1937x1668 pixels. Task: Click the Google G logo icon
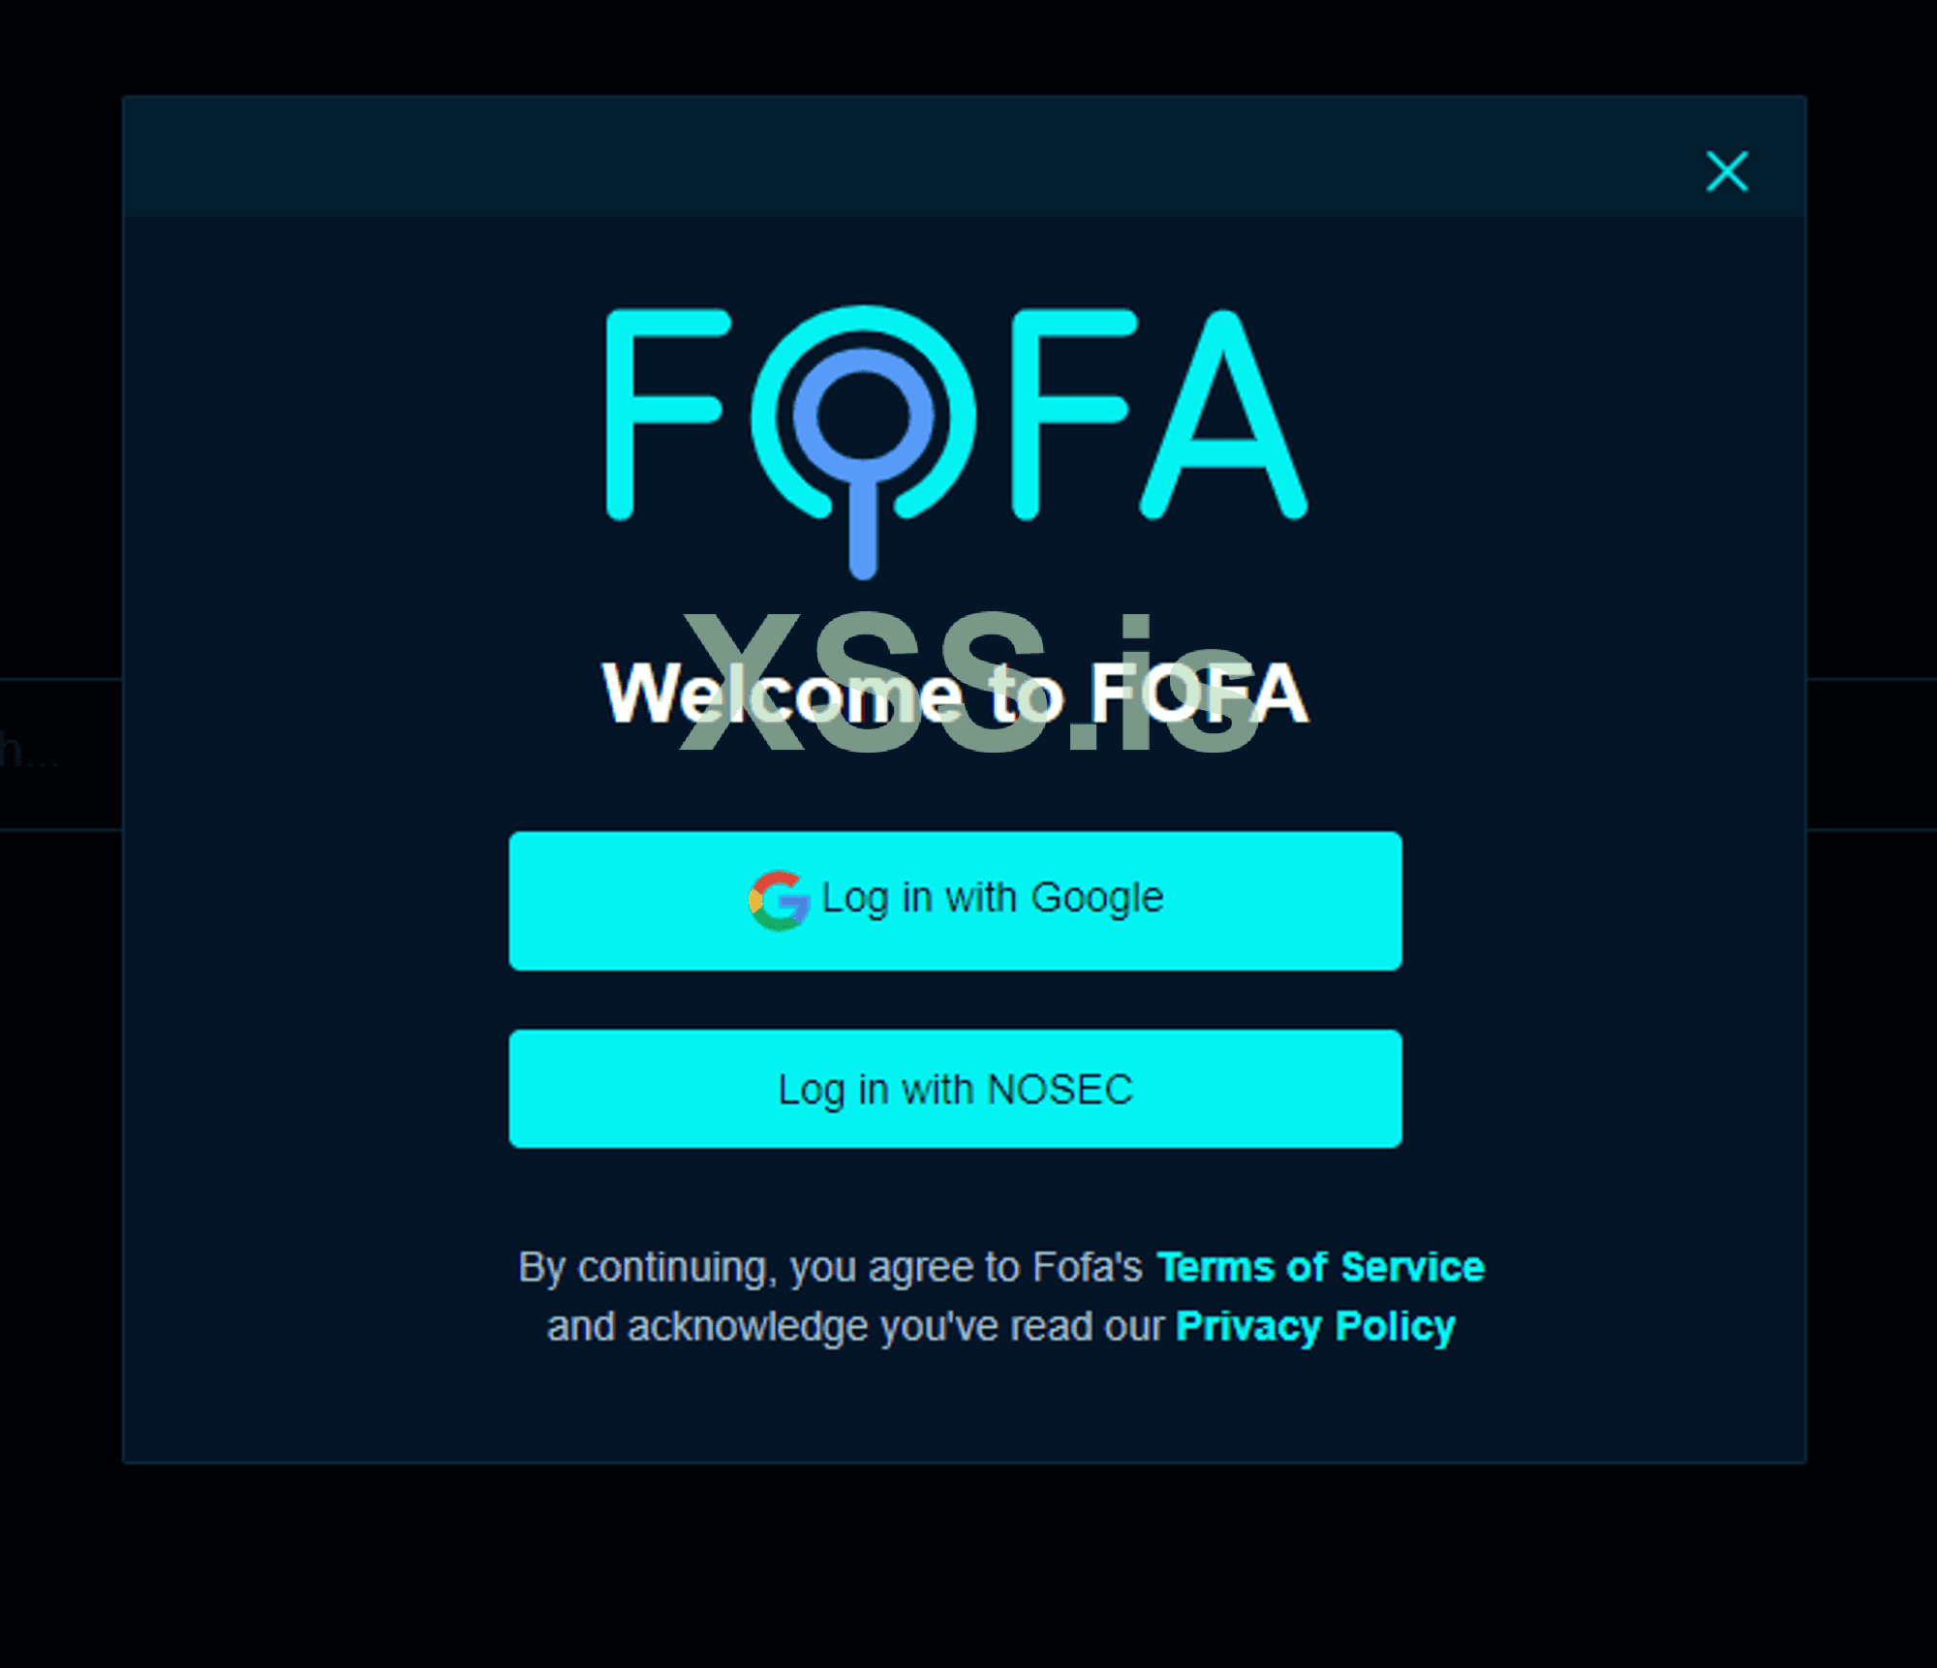[779, 900]
